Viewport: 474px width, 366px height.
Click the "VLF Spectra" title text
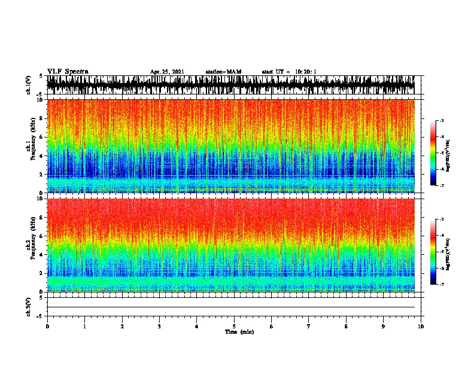pyautogui.click(x=68, y=72)
